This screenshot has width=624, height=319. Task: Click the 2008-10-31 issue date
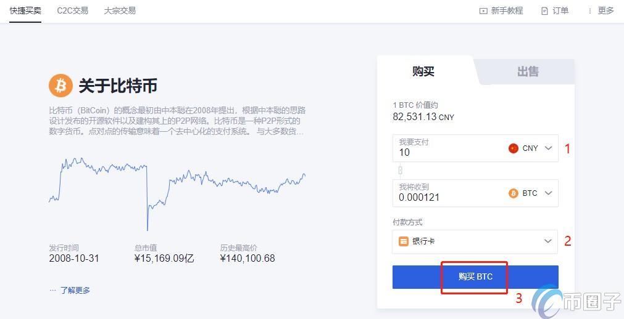click(x=73, y=258)
